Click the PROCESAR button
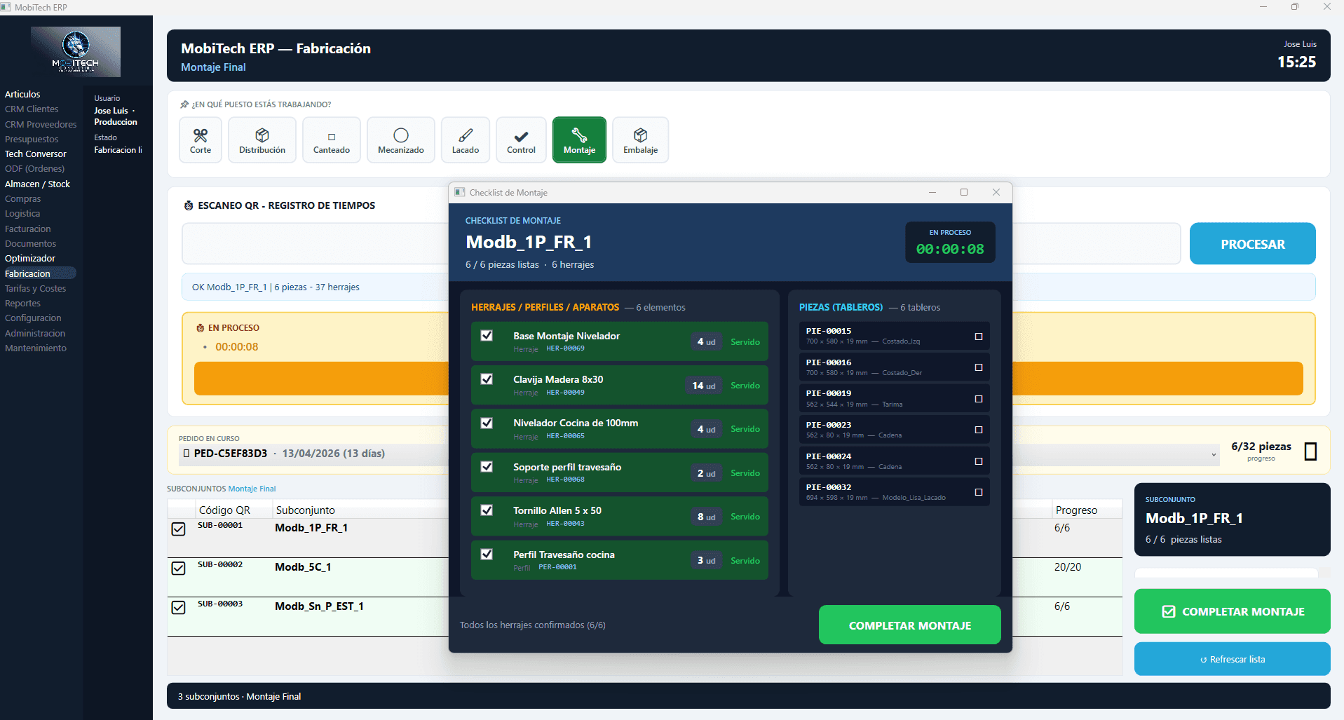1344x720 pixels. pos(1252,244)
